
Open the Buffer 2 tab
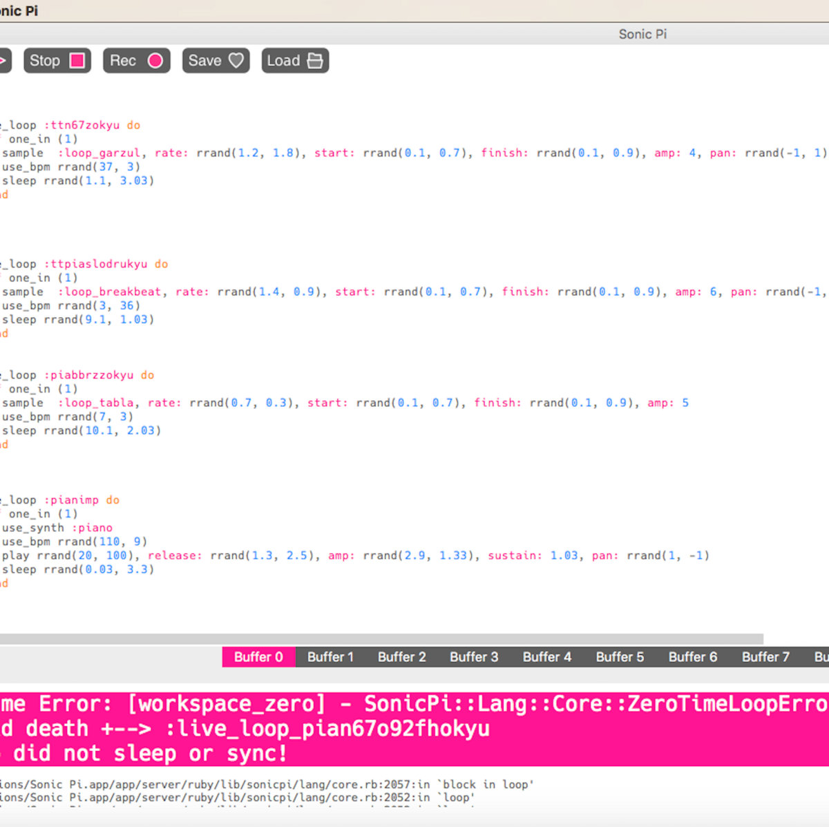401,657
